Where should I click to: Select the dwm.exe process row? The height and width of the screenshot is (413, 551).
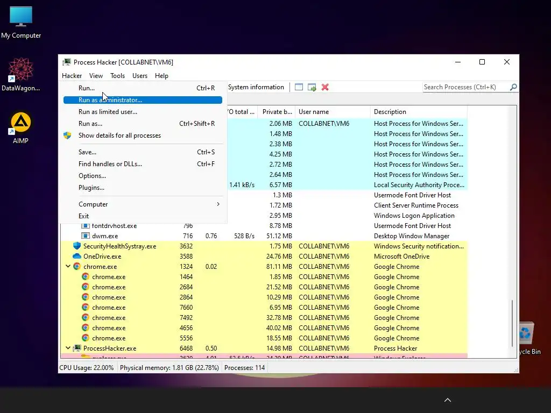click(264, 236)
